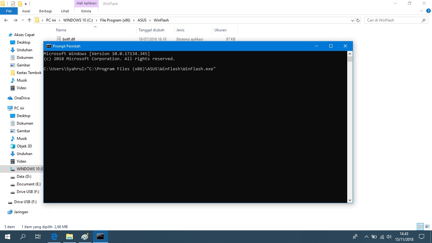Open Unduhan under Akses Cepat
Image resolution: width=432 pixels, height=243 pixels.
point(24,50)
